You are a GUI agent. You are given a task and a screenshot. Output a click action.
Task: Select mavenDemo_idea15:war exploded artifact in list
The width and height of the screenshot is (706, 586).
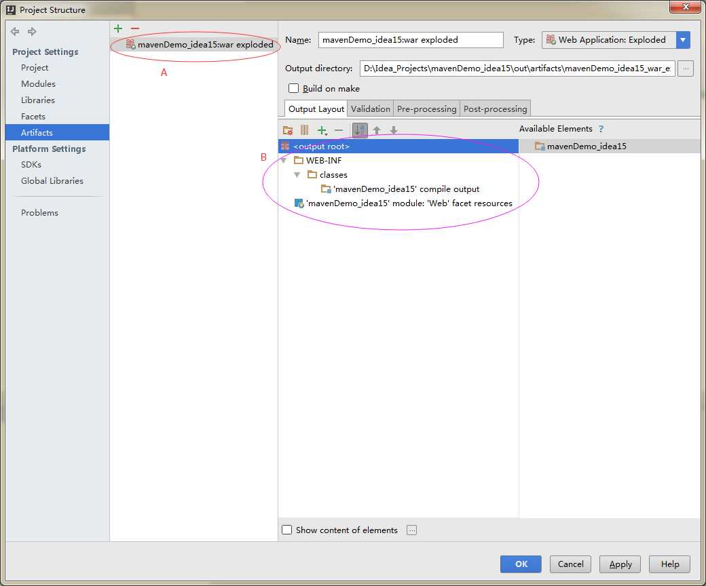click(195, 44)
